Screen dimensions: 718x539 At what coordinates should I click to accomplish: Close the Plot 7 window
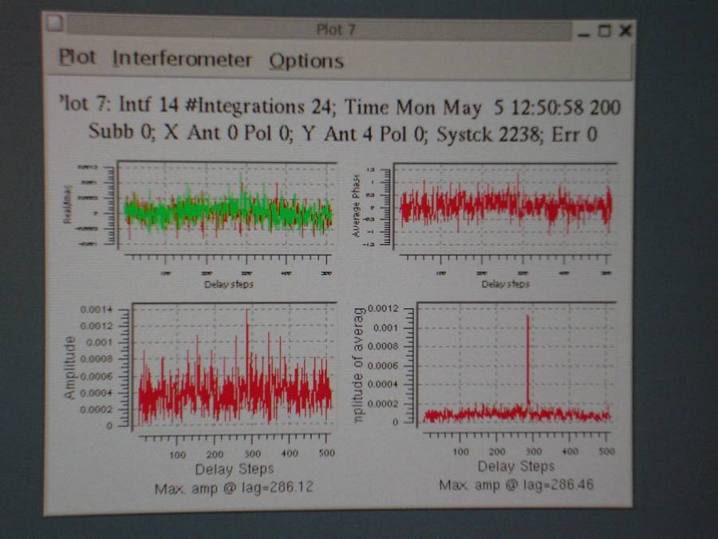[625, 31]
